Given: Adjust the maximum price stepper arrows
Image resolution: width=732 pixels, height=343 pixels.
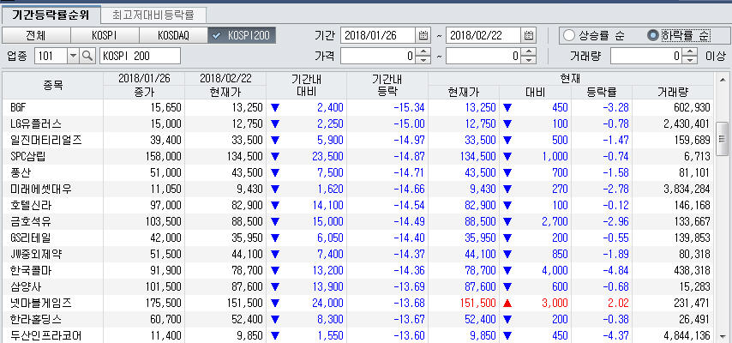Looking at the screenshot, I should (529, 56).
